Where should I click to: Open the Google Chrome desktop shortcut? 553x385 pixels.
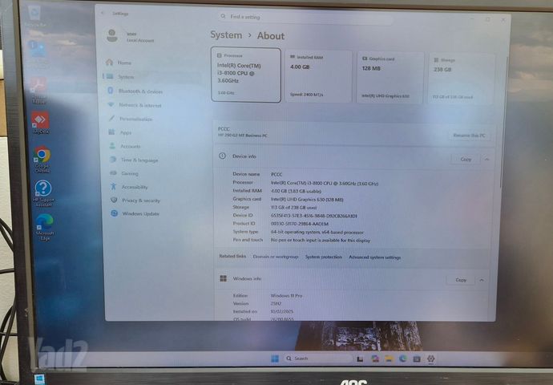42,159
